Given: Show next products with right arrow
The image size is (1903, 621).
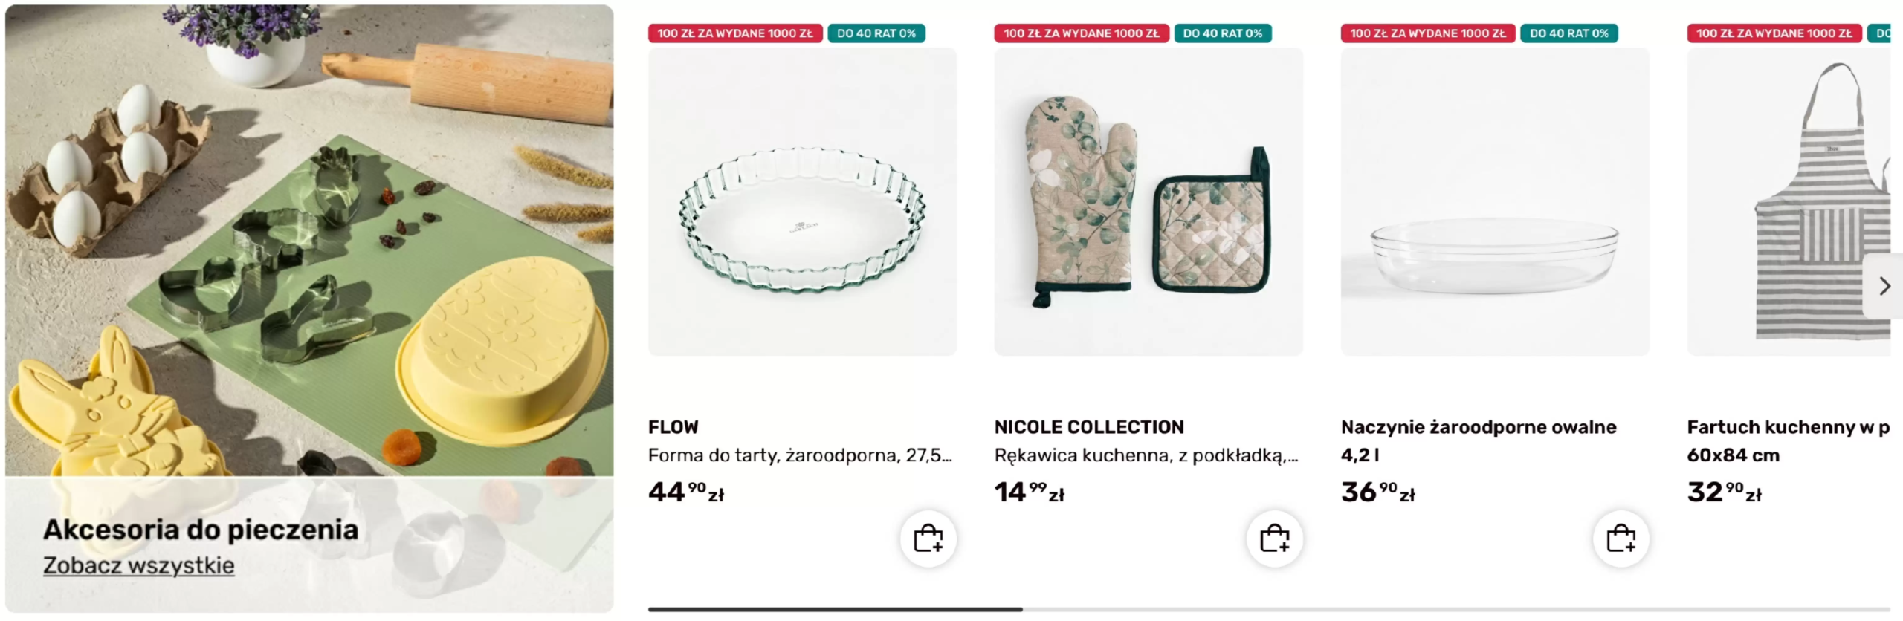Looking at the screenshot, I should pyautogui.click(x=1884, y=286).
